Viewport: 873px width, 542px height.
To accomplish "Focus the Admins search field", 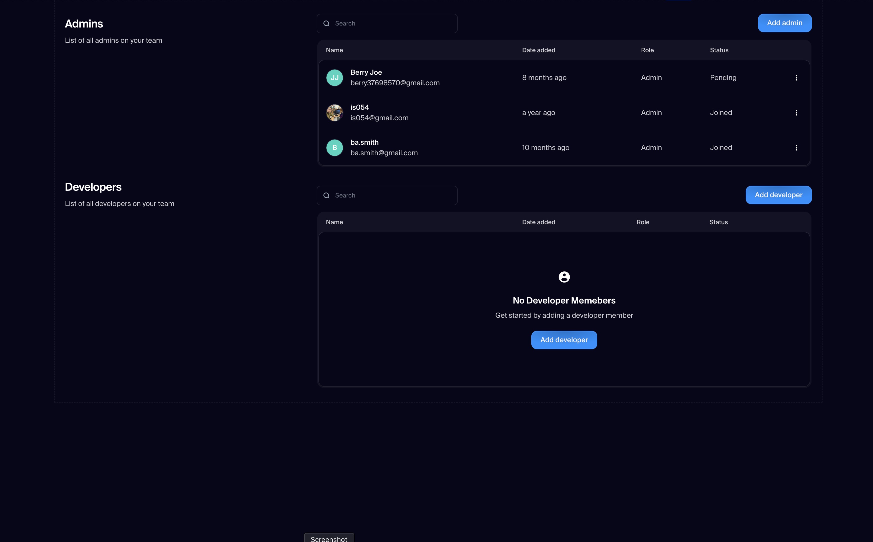I will coord(387,23).
